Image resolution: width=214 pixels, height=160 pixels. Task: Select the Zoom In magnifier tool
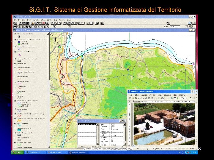(x=27, y=27)
